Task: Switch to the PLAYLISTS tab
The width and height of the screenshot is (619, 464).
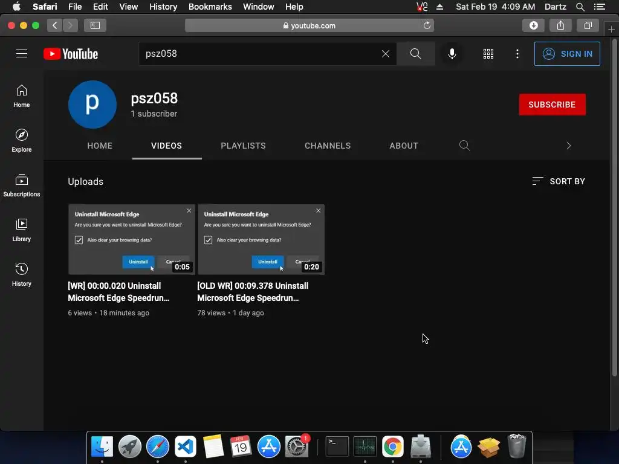Action: (x=243, y=146)
